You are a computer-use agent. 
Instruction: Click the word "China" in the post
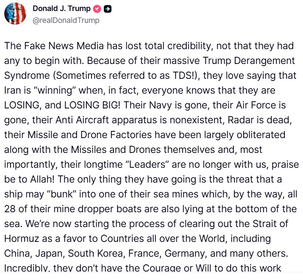pyautogui.click(x=17, y=253)
